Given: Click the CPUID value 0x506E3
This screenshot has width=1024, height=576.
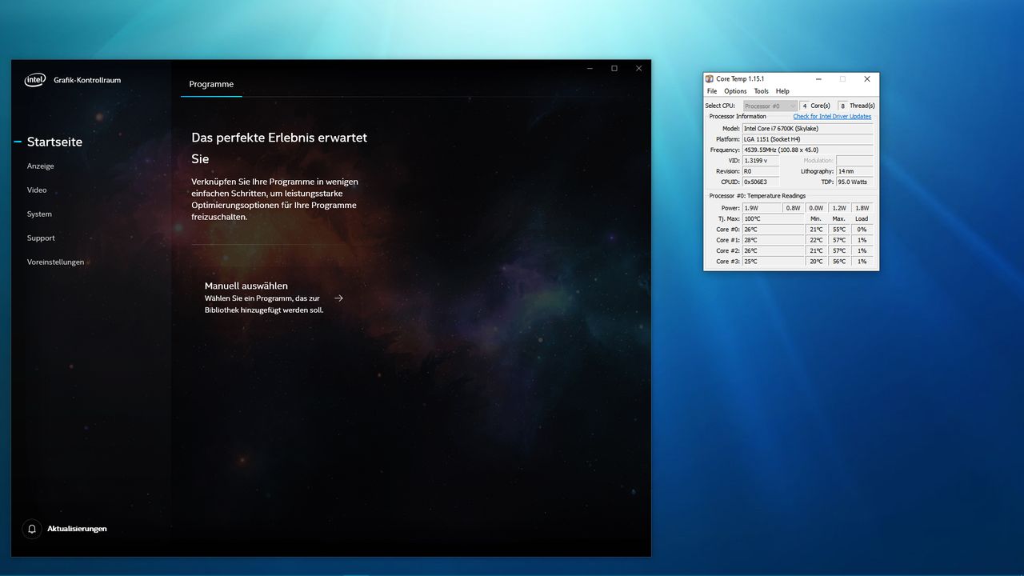Looking at the screenshot, I should [760, 182].
